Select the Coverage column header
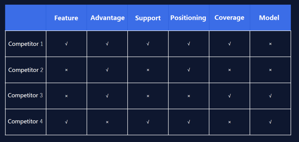The image size is (299, 142). pyautogui.click(x=229, y=18)
